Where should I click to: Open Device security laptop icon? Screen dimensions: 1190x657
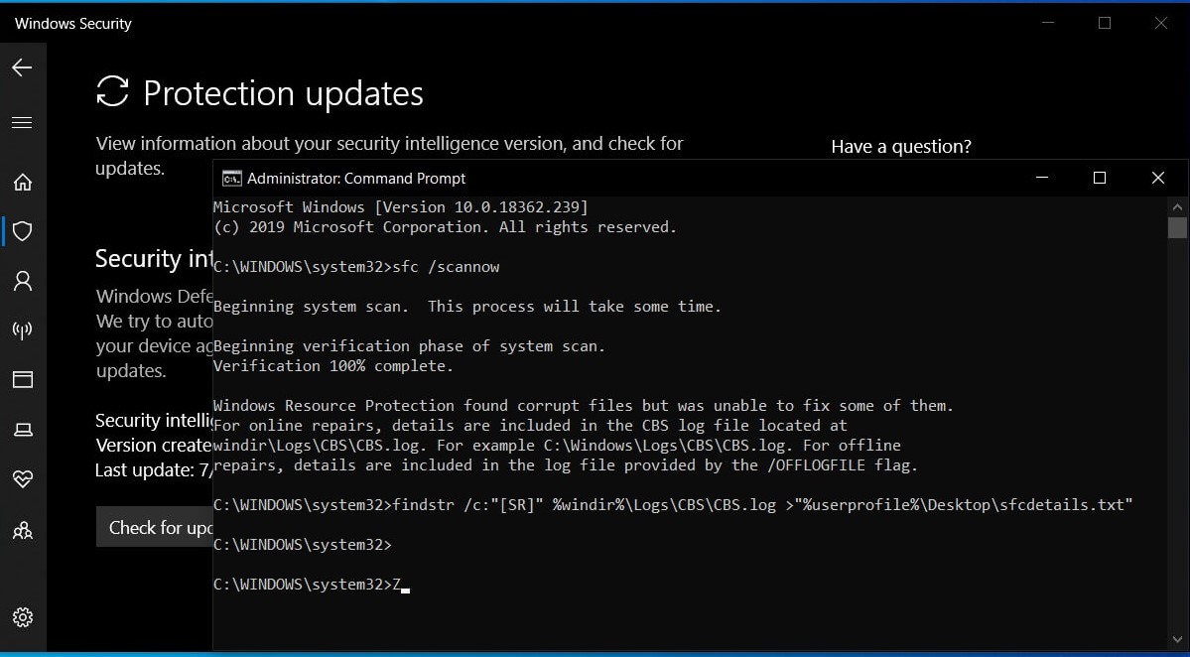23,430
